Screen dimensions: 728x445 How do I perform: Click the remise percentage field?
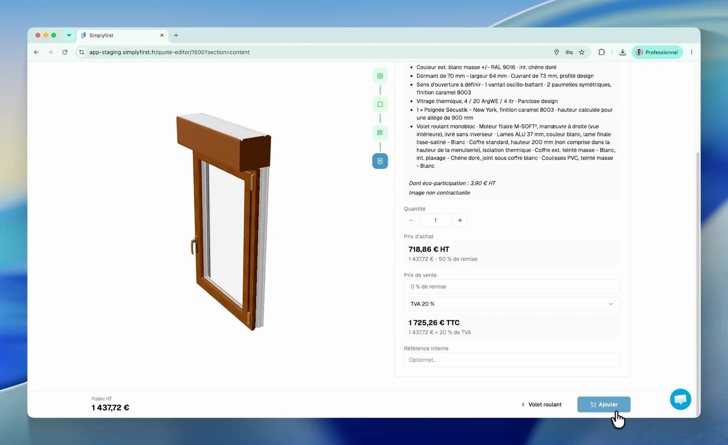point(512,287)
